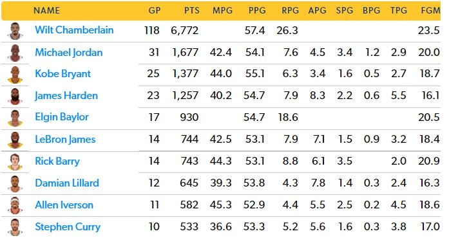Click Kobe Bryant's avatar icon
The image size is (449, 238).
(15, 75)
